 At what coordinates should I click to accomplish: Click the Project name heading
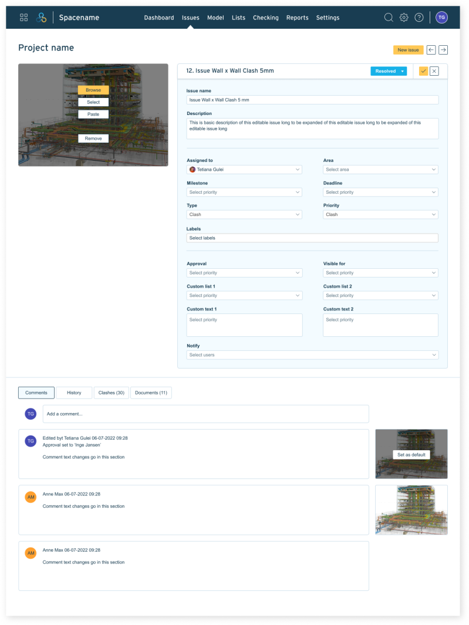[x=46, y=48]
